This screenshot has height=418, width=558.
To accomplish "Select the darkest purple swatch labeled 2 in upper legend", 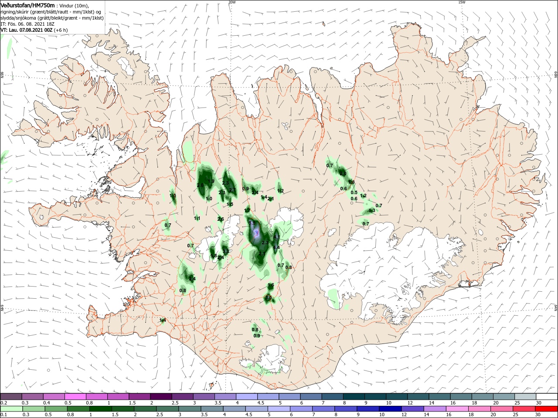I will click(x=161, y=396).
